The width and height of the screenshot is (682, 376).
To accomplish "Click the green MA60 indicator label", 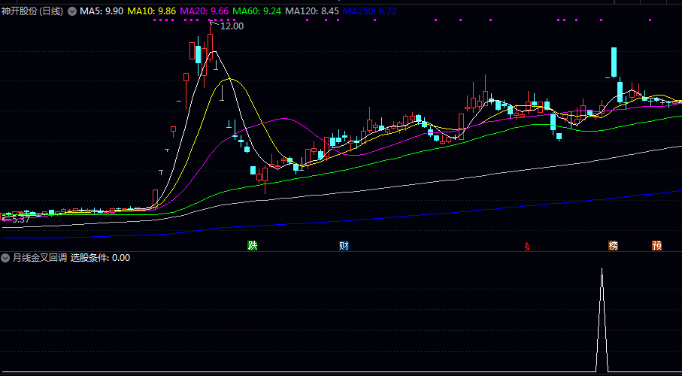I will point(256,11).
